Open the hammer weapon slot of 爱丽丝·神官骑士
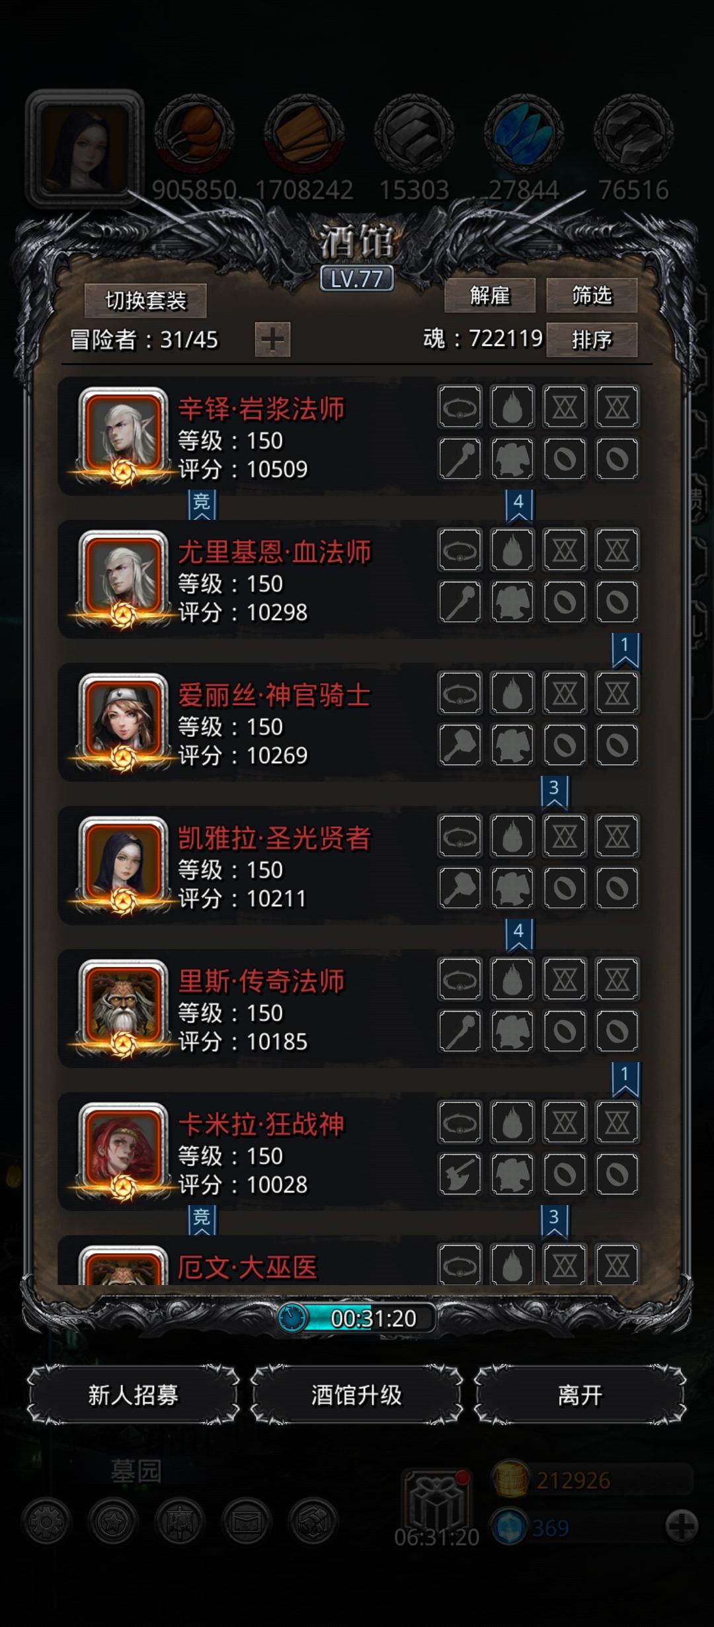The image size is (714, 1627). tap(460, 745)
